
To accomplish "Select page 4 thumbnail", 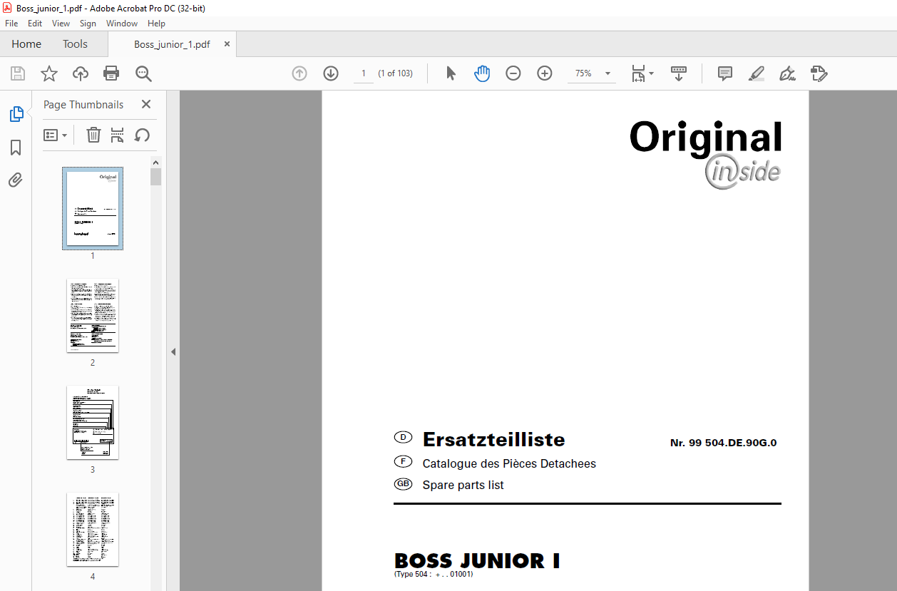I will [93, 529].
